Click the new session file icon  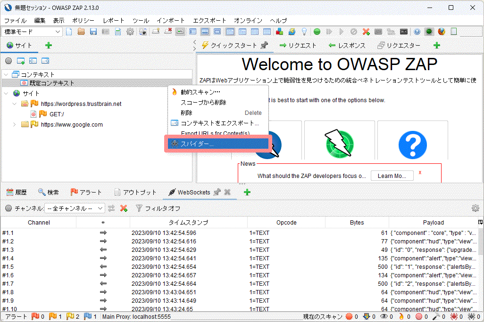tap(69, 32)
